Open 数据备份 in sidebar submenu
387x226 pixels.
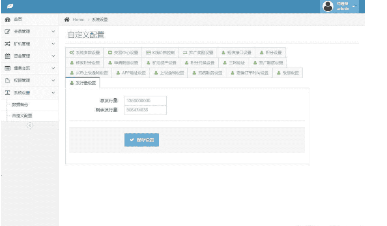point(20,105)
